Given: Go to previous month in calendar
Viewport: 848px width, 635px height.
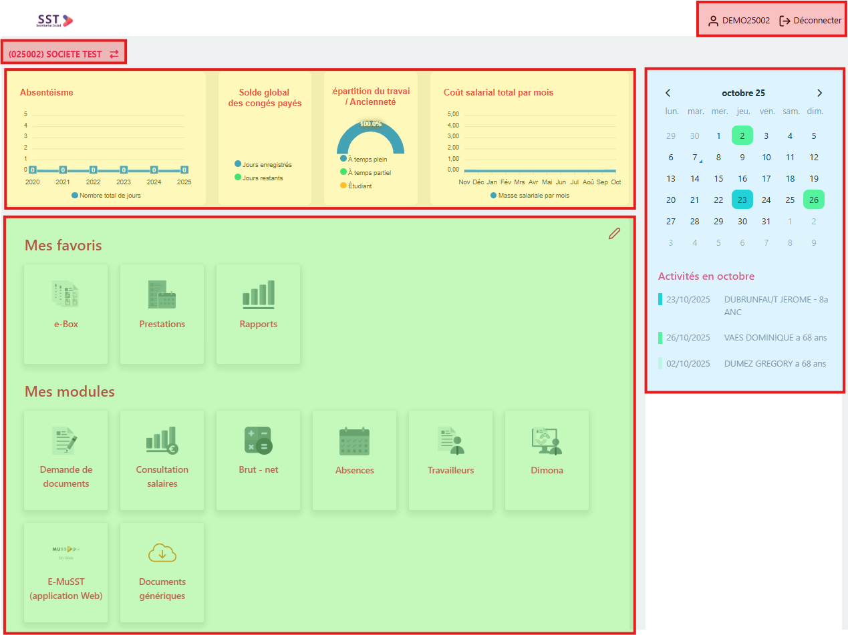Looking at the screenshot, I should (668, 93).
